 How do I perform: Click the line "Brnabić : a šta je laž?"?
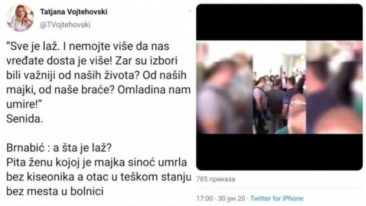click(x=59, y=148)
